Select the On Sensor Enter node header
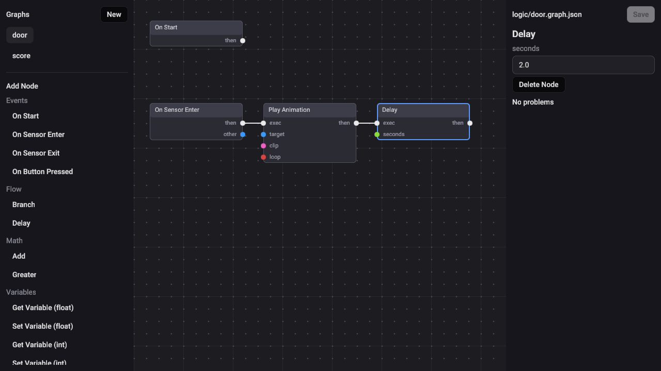The image size is (661, 371). (x=196, y=110)
